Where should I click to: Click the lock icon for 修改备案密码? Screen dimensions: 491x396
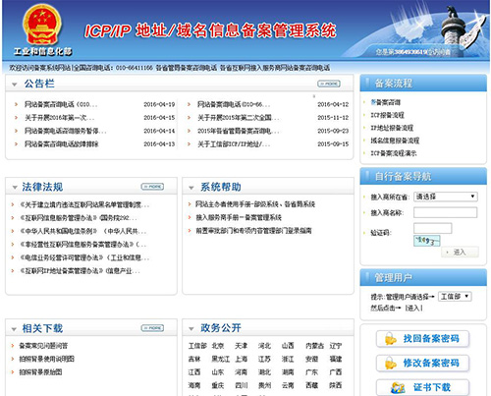[x=391, y=363]
